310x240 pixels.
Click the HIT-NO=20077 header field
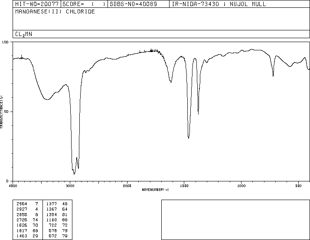point(37,4)
